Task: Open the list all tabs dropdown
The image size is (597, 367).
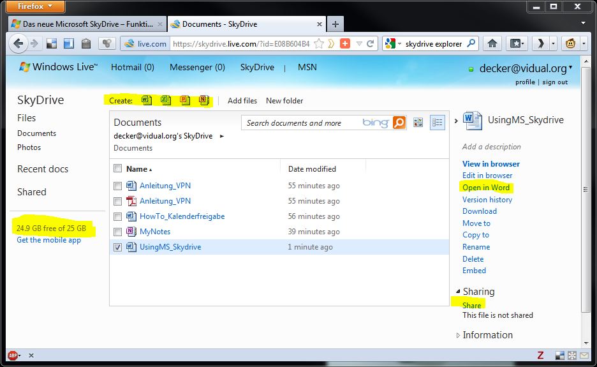Action: click(583, 23)
